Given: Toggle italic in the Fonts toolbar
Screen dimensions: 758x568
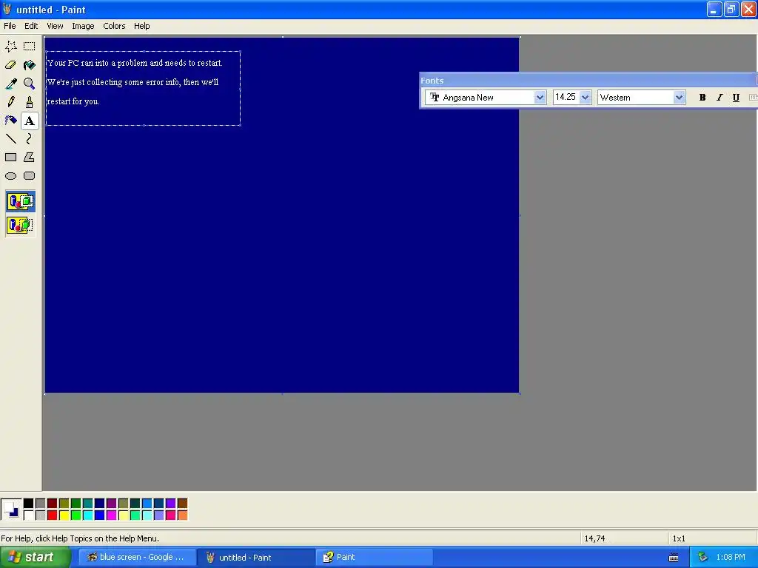Looking at the screenshot, I should 720,98.
